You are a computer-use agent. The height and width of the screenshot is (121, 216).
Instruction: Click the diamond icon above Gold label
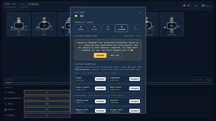pyautogui.click(x=108, y=27)
